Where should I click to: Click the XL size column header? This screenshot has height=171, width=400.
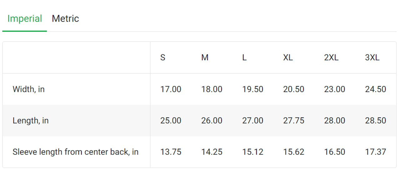(x=288, y=58)
